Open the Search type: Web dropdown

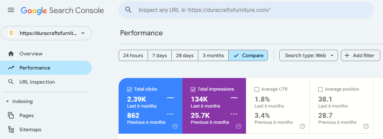pyautogui.click(x=309, y=55)
